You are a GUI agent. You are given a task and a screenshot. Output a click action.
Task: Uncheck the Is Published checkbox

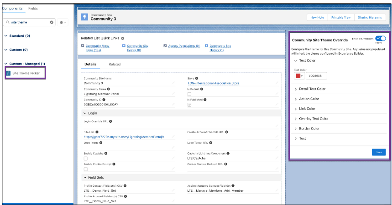click(189, 105)
